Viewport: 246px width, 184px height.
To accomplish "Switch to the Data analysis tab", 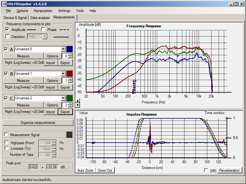I will pos(40,18).
